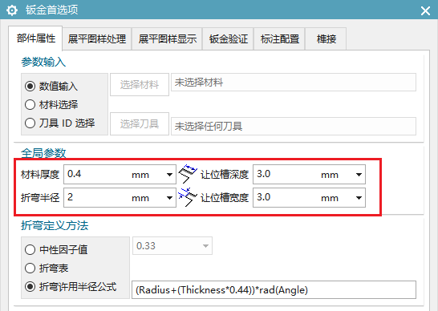
Task: Click the bend allowance formula field
Action: tap(274, 290)
